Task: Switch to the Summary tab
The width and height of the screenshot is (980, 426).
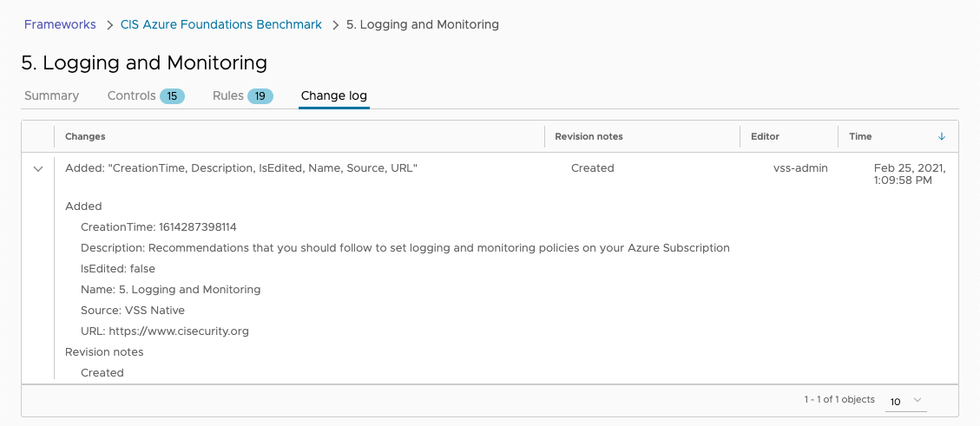Action: (x=51, y=95)
